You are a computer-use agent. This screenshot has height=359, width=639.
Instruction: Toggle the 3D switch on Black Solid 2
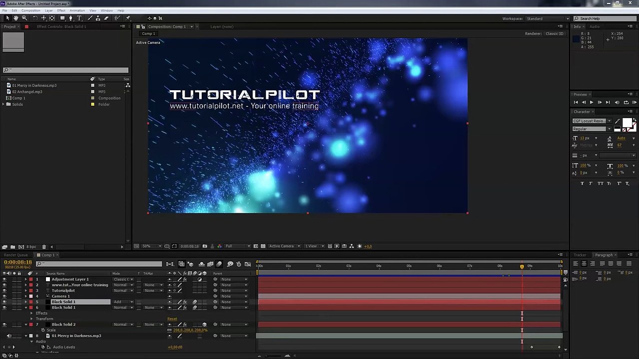coord(204,325)
